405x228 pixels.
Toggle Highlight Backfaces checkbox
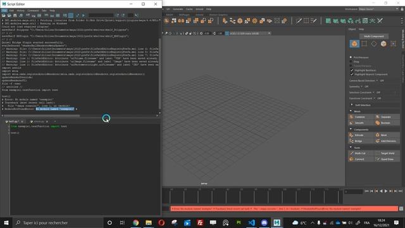[352, 70]
